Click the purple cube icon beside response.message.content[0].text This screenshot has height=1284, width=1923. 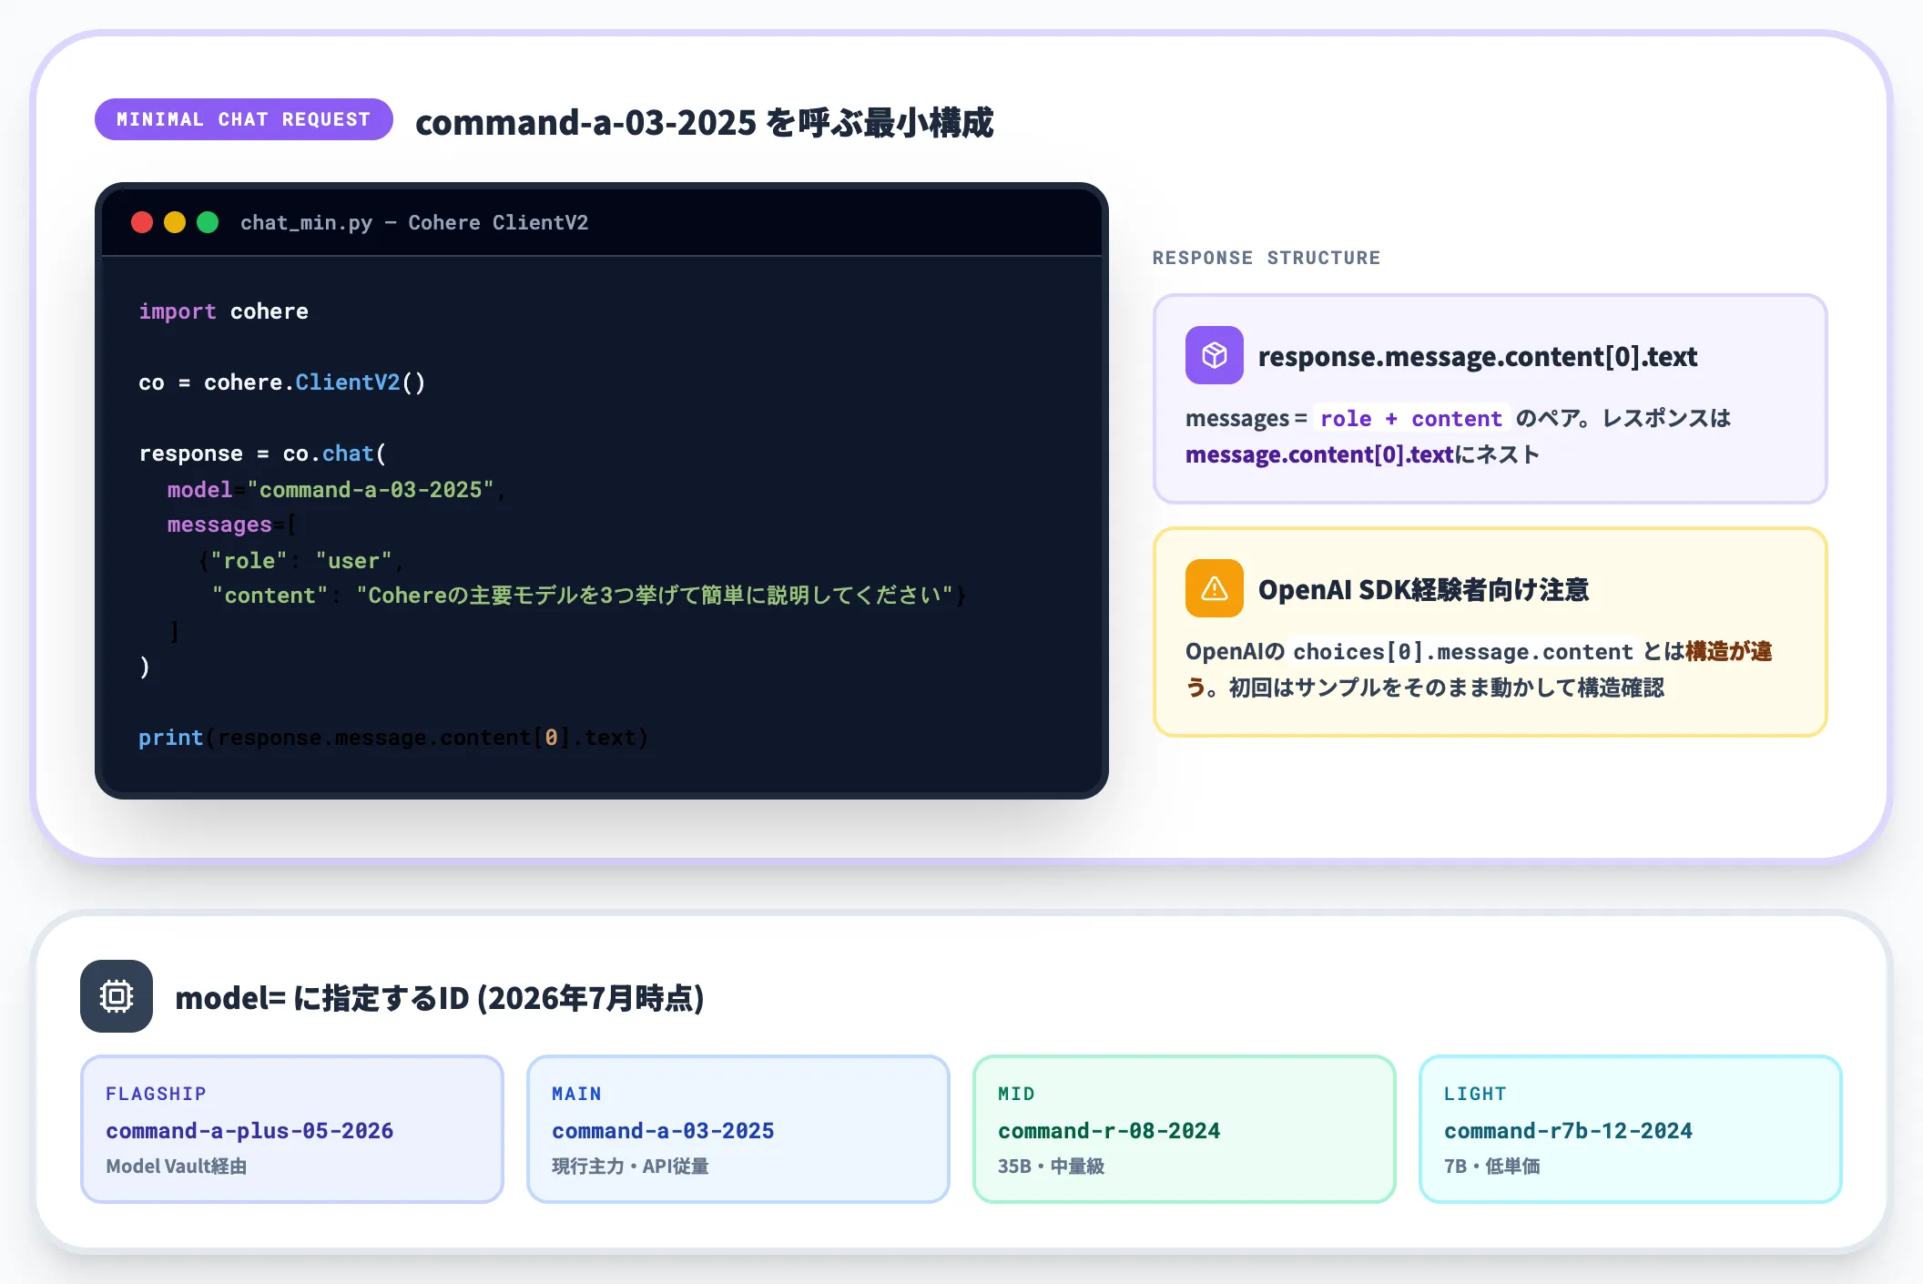[x=1214, y=355]
